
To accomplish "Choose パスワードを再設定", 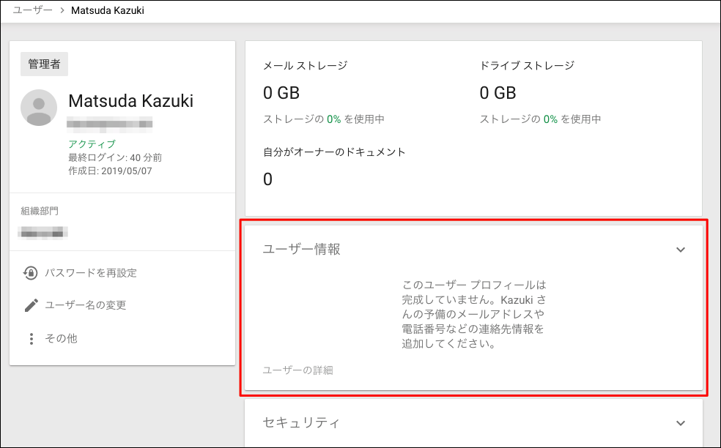I will [91, 273].
